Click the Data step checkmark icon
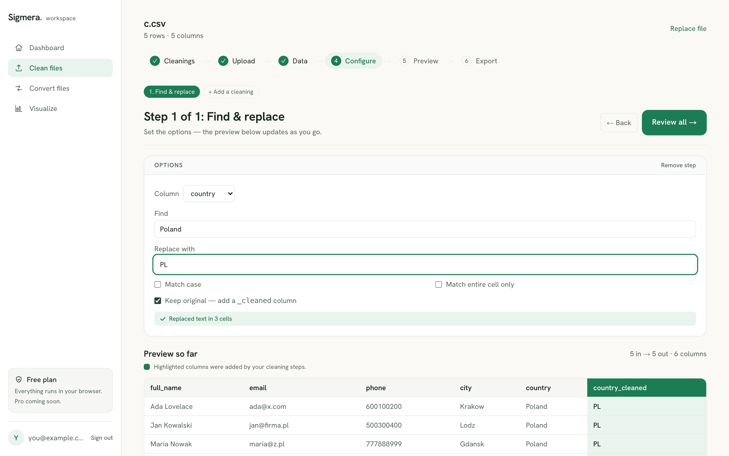The height and width of the screenshot is (456, 729). point(283,61)
